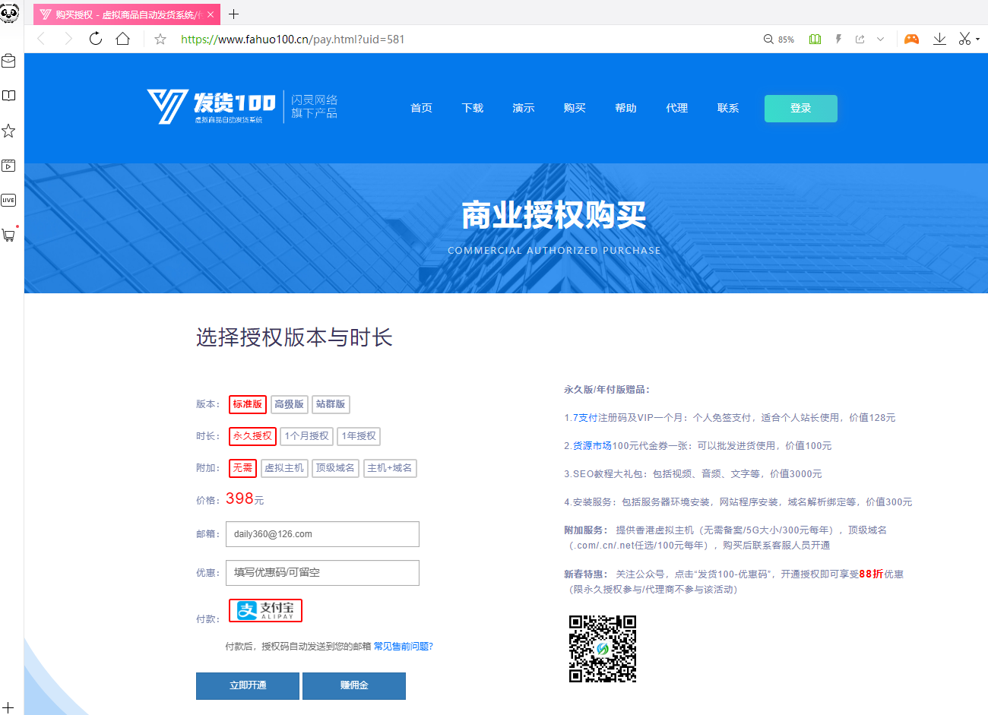988x715 pixels.
Task: Select the 虚拟主机 add-on option
Action: [284, 468]
